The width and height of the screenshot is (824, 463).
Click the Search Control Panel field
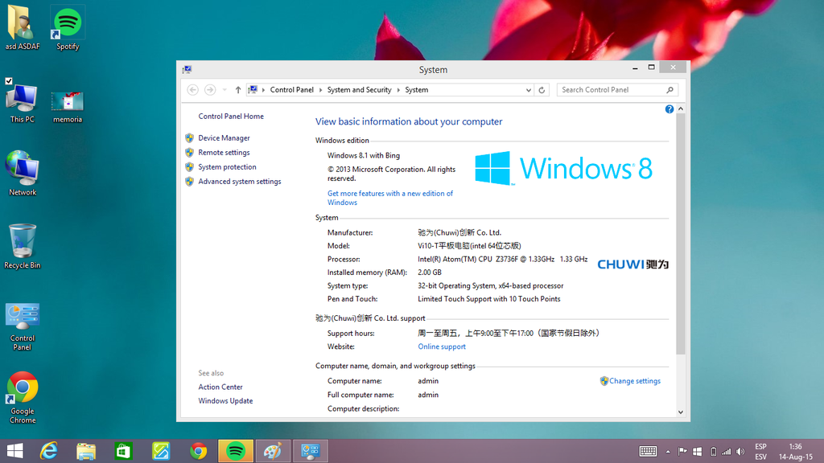click(612, 90)
